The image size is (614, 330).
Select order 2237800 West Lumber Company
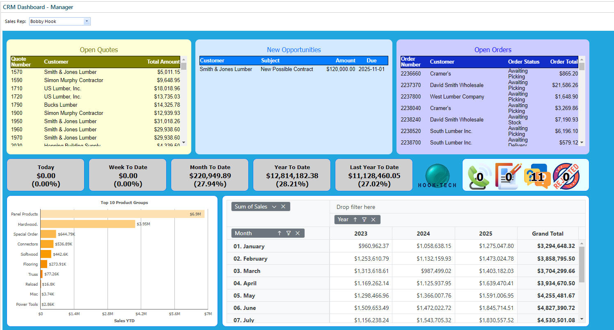coord(489,96)
